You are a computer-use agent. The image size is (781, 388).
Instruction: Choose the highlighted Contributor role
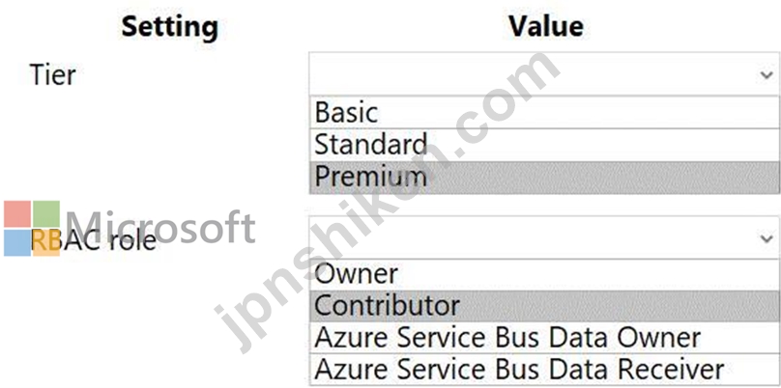[544, 306]
